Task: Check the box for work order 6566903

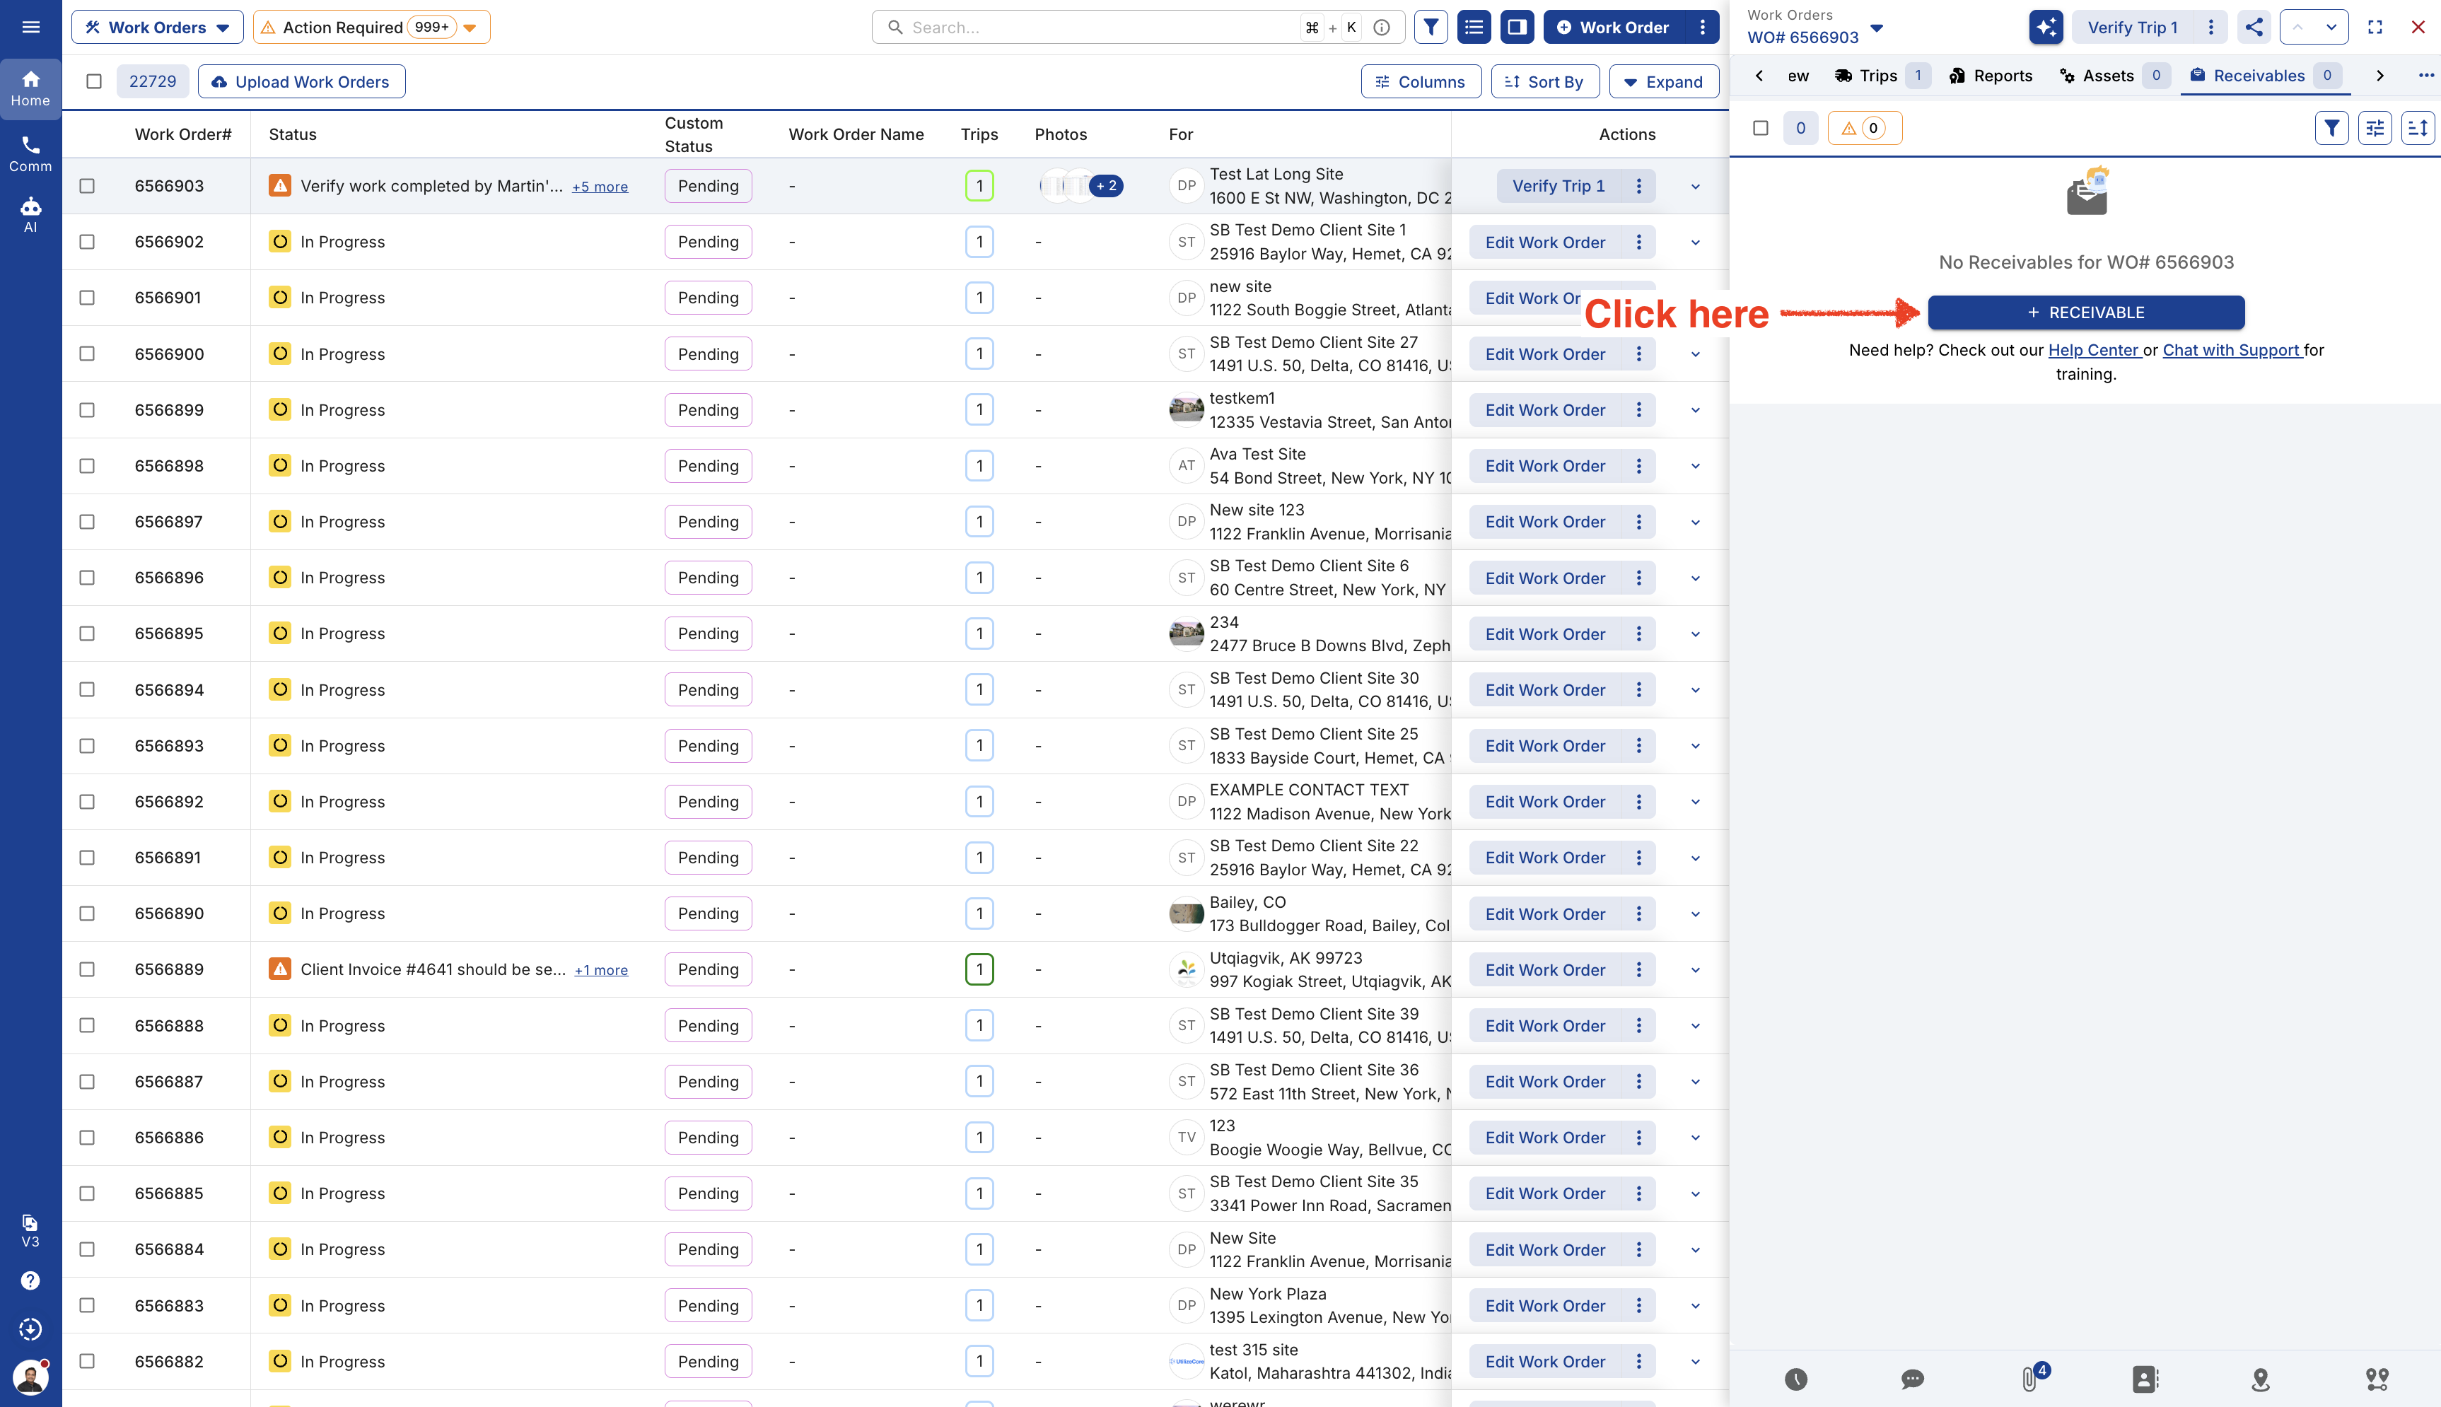Action: 87,185
